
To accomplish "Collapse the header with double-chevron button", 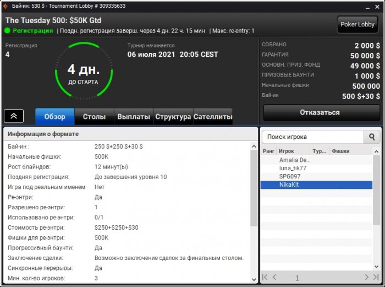I will coord(14,116).
